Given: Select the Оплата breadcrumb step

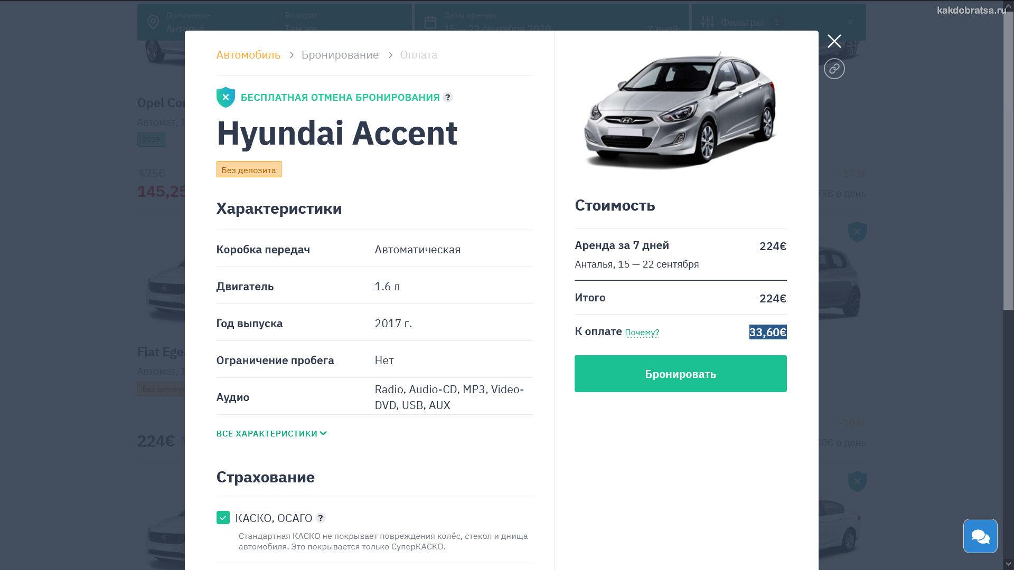Looking at the screenshot, I should pos(419,55).
